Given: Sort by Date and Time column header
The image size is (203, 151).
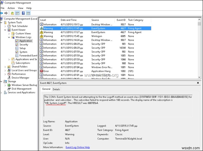Looking at the screenshot, I should click(x=75, y=20).
